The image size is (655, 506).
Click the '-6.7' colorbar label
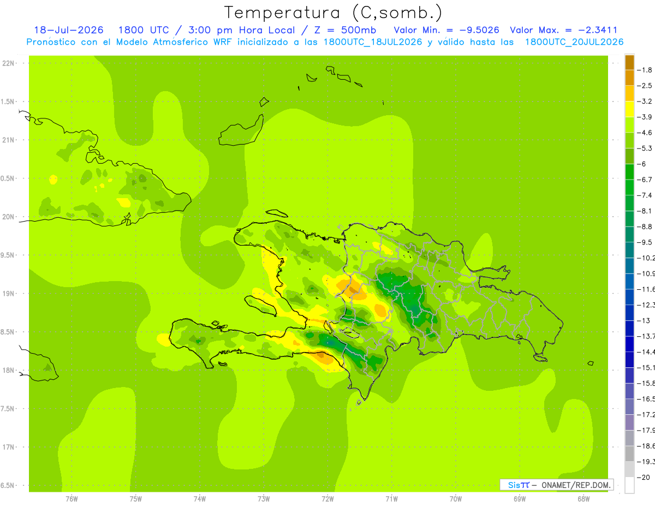[x=645, y=180]
